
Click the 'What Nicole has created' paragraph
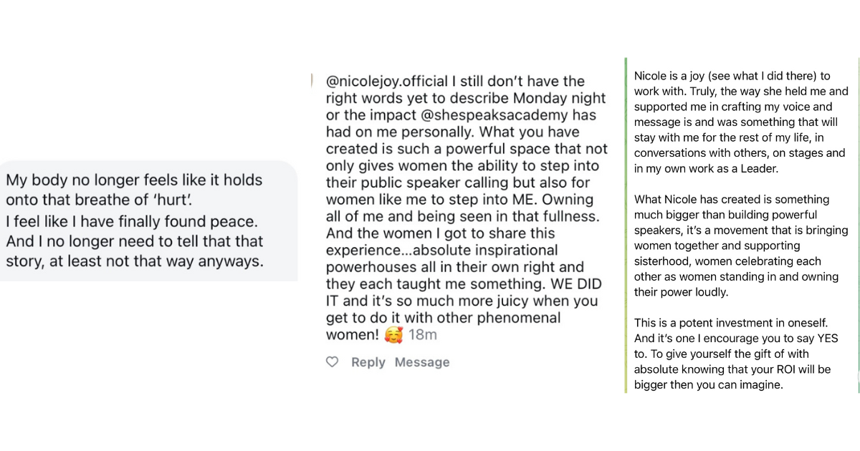(x=741, y=246)
